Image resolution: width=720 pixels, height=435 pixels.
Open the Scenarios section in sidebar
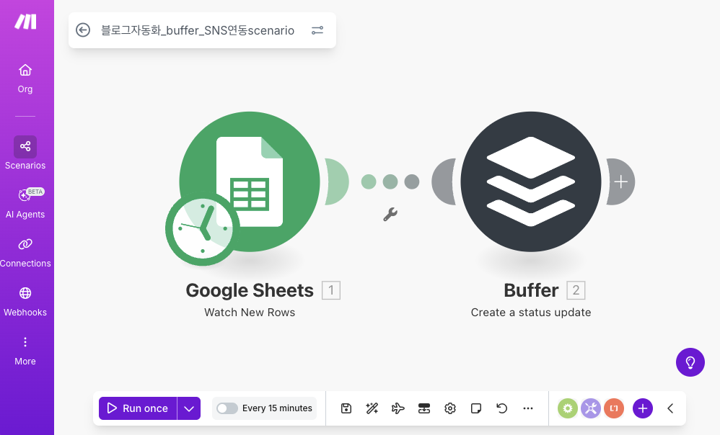click(25, 153)
